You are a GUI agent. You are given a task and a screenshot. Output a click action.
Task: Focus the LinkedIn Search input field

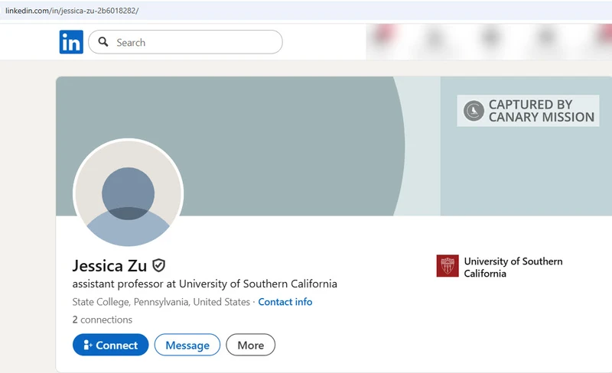coord(195,43)
